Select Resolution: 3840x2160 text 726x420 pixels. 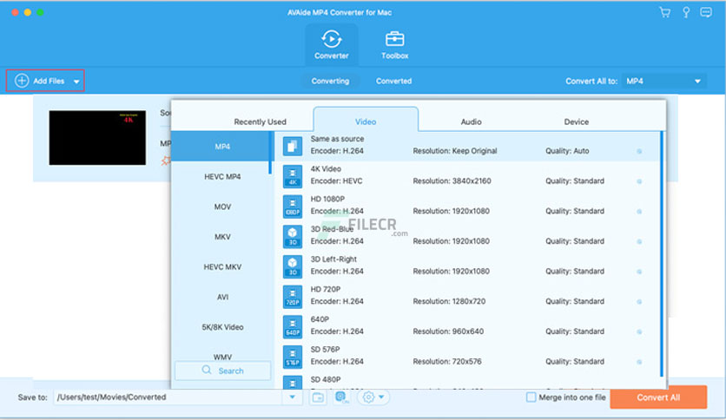[x=452, y=180]
